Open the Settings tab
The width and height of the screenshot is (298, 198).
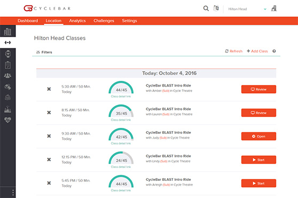[129, 21]
